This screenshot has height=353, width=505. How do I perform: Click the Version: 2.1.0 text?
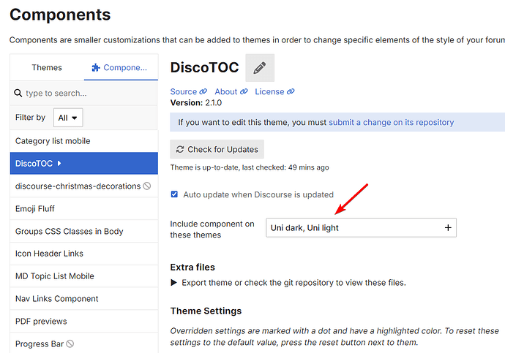[x=196, y=103]
